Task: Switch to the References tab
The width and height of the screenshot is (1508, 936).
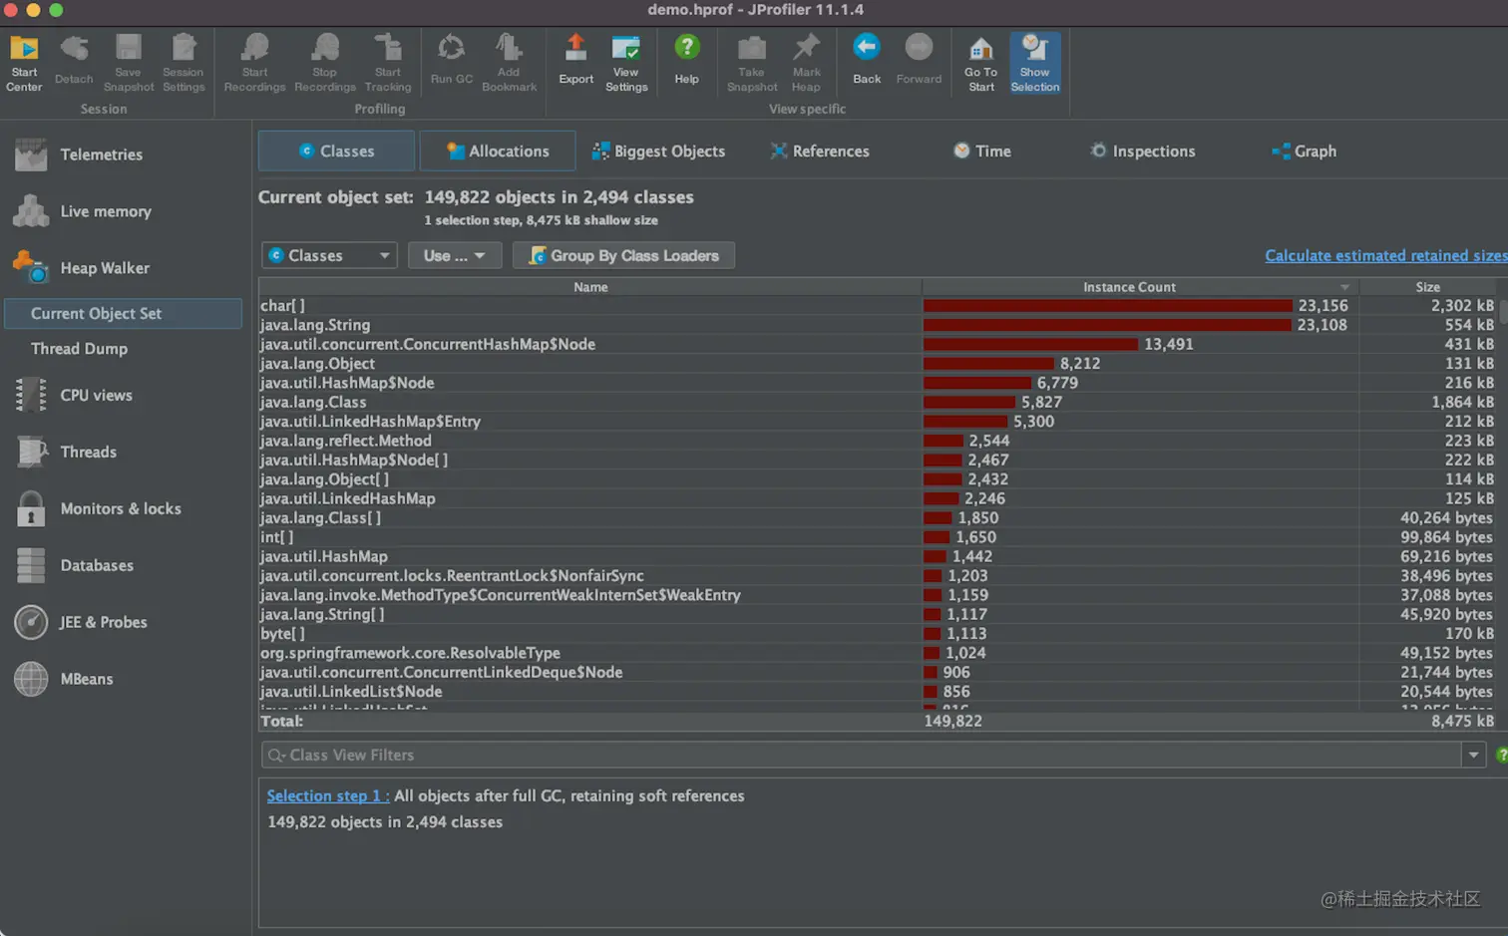Action: 820,151
